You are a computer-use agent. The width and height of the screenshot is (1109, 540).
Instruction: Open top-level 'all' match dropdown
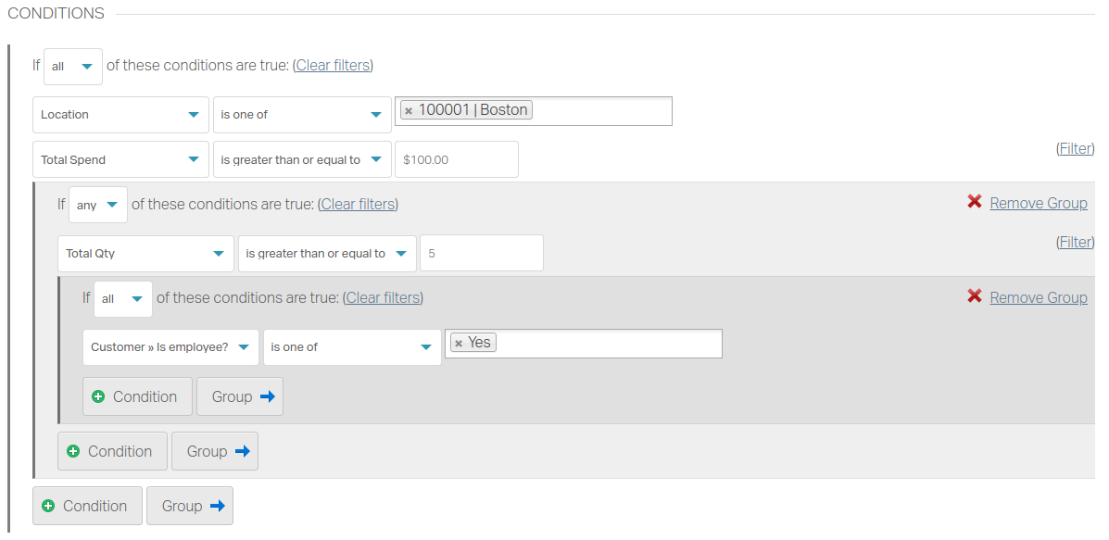point(73,67)
